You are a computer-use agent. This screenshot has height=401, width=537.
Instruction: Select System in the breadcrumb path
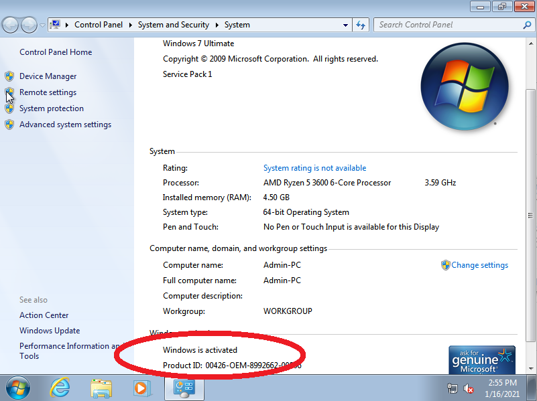(x=237, y=25)
